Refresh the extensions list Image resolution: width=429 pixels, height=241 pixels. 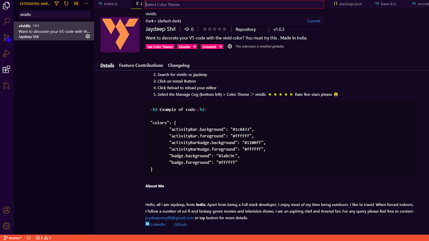point(66,3)
